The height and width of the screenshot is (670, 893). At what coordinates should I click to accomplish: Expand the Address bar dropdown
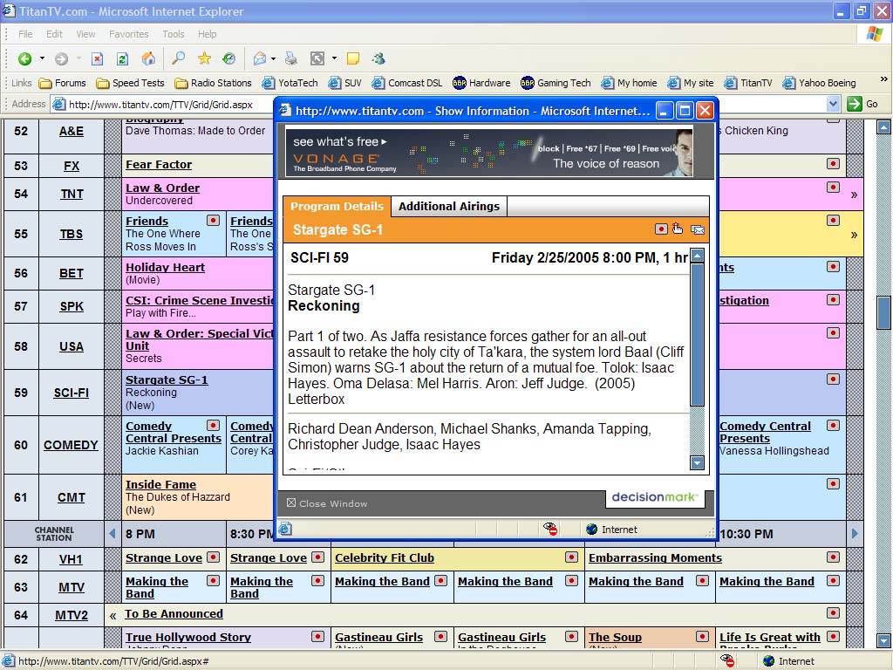[833, 104]
